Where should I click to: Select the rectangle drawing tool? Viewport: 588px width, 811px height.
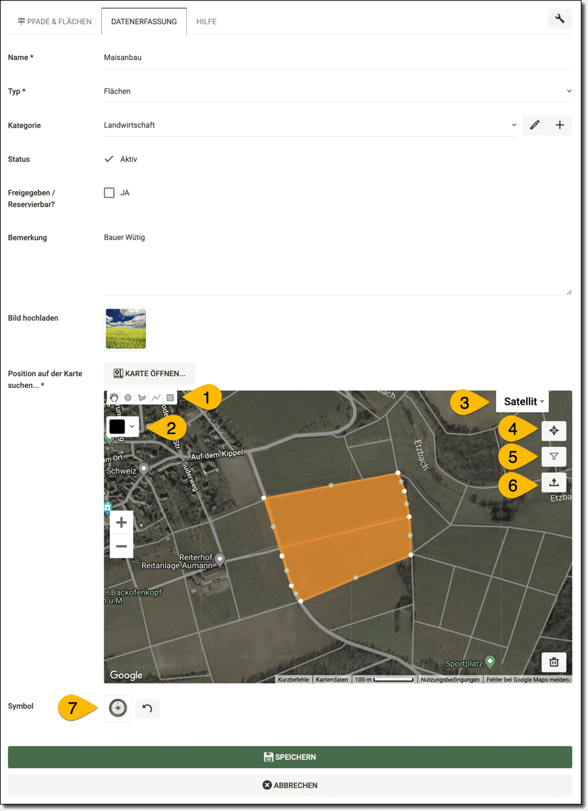(170, 398)
